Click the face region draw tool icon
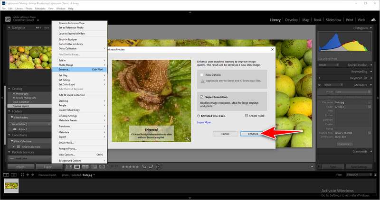380x200 pixels. pos(159,167)
